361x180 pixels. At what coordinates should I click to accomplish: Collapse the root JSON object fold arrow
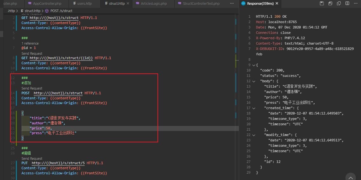click(x=253, y=65)
